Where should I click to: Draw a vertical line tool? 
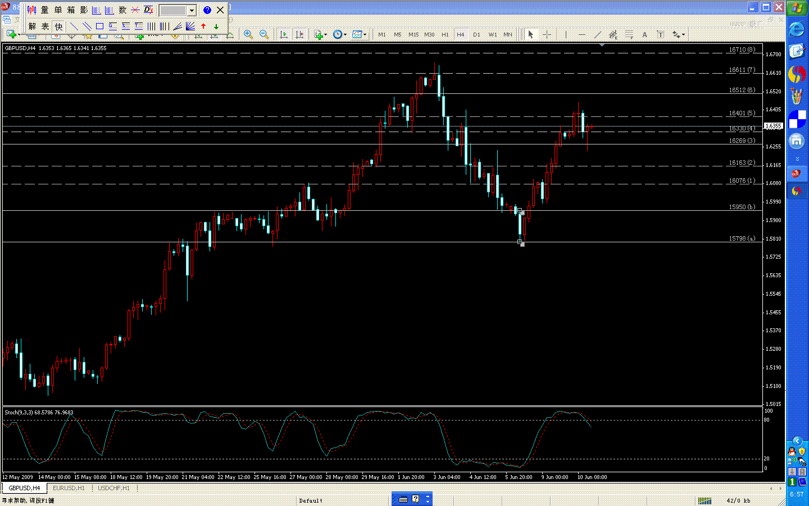[566, 34]
